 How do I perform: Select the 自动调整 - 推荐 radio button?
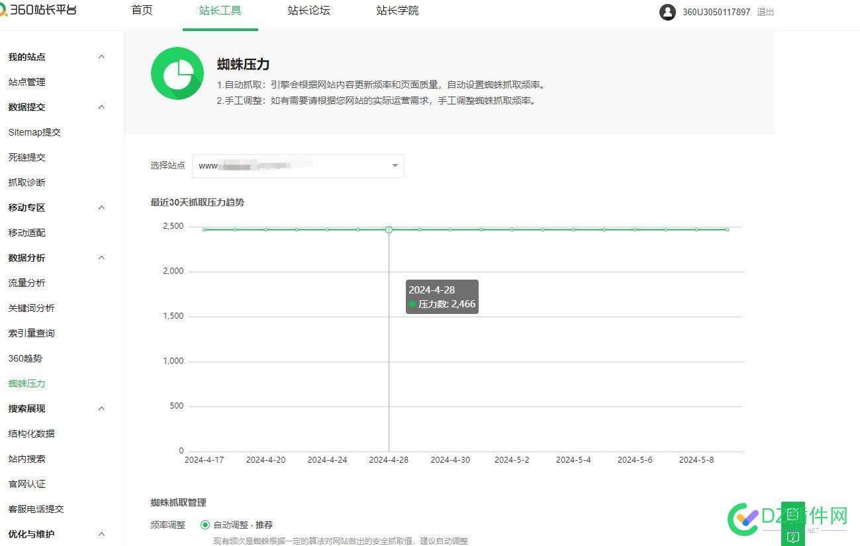point(205,525)
